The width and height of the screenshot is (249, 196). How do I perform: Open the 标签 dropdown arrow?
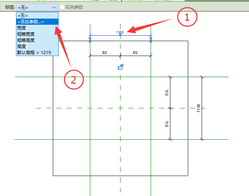tap(54, 7)
